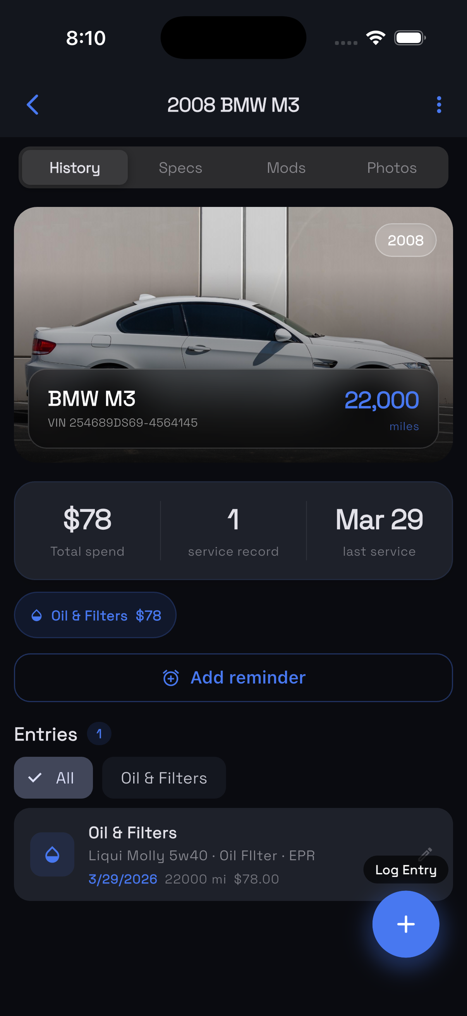467x1016 pixels.
Task: Tap the blue plus floating button
Action: pos(405,924)
